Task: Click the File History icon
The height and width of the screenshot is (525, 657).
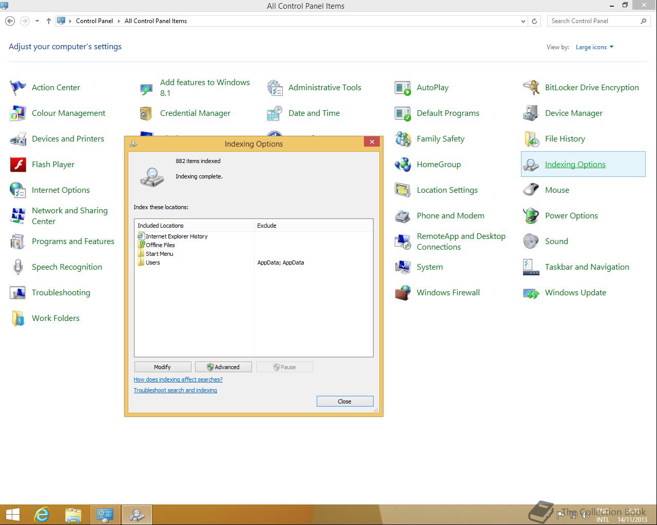Action: (531, 139)
